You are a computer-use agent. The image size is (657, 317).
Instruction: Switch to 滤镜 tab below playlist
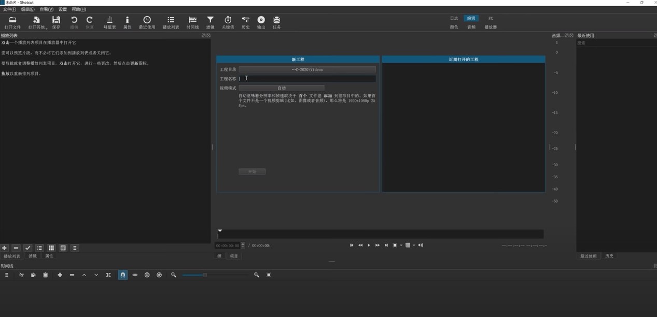point(33,256)
